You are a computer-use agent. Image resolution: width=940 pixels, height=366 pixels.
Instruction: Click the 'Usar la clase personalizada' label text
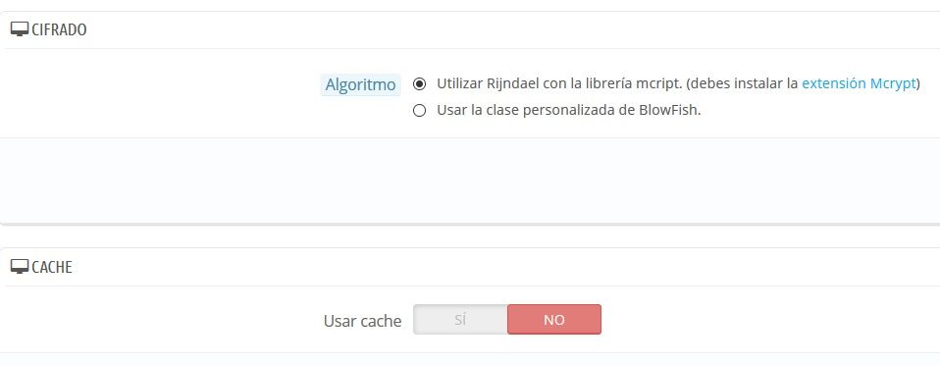534,111
